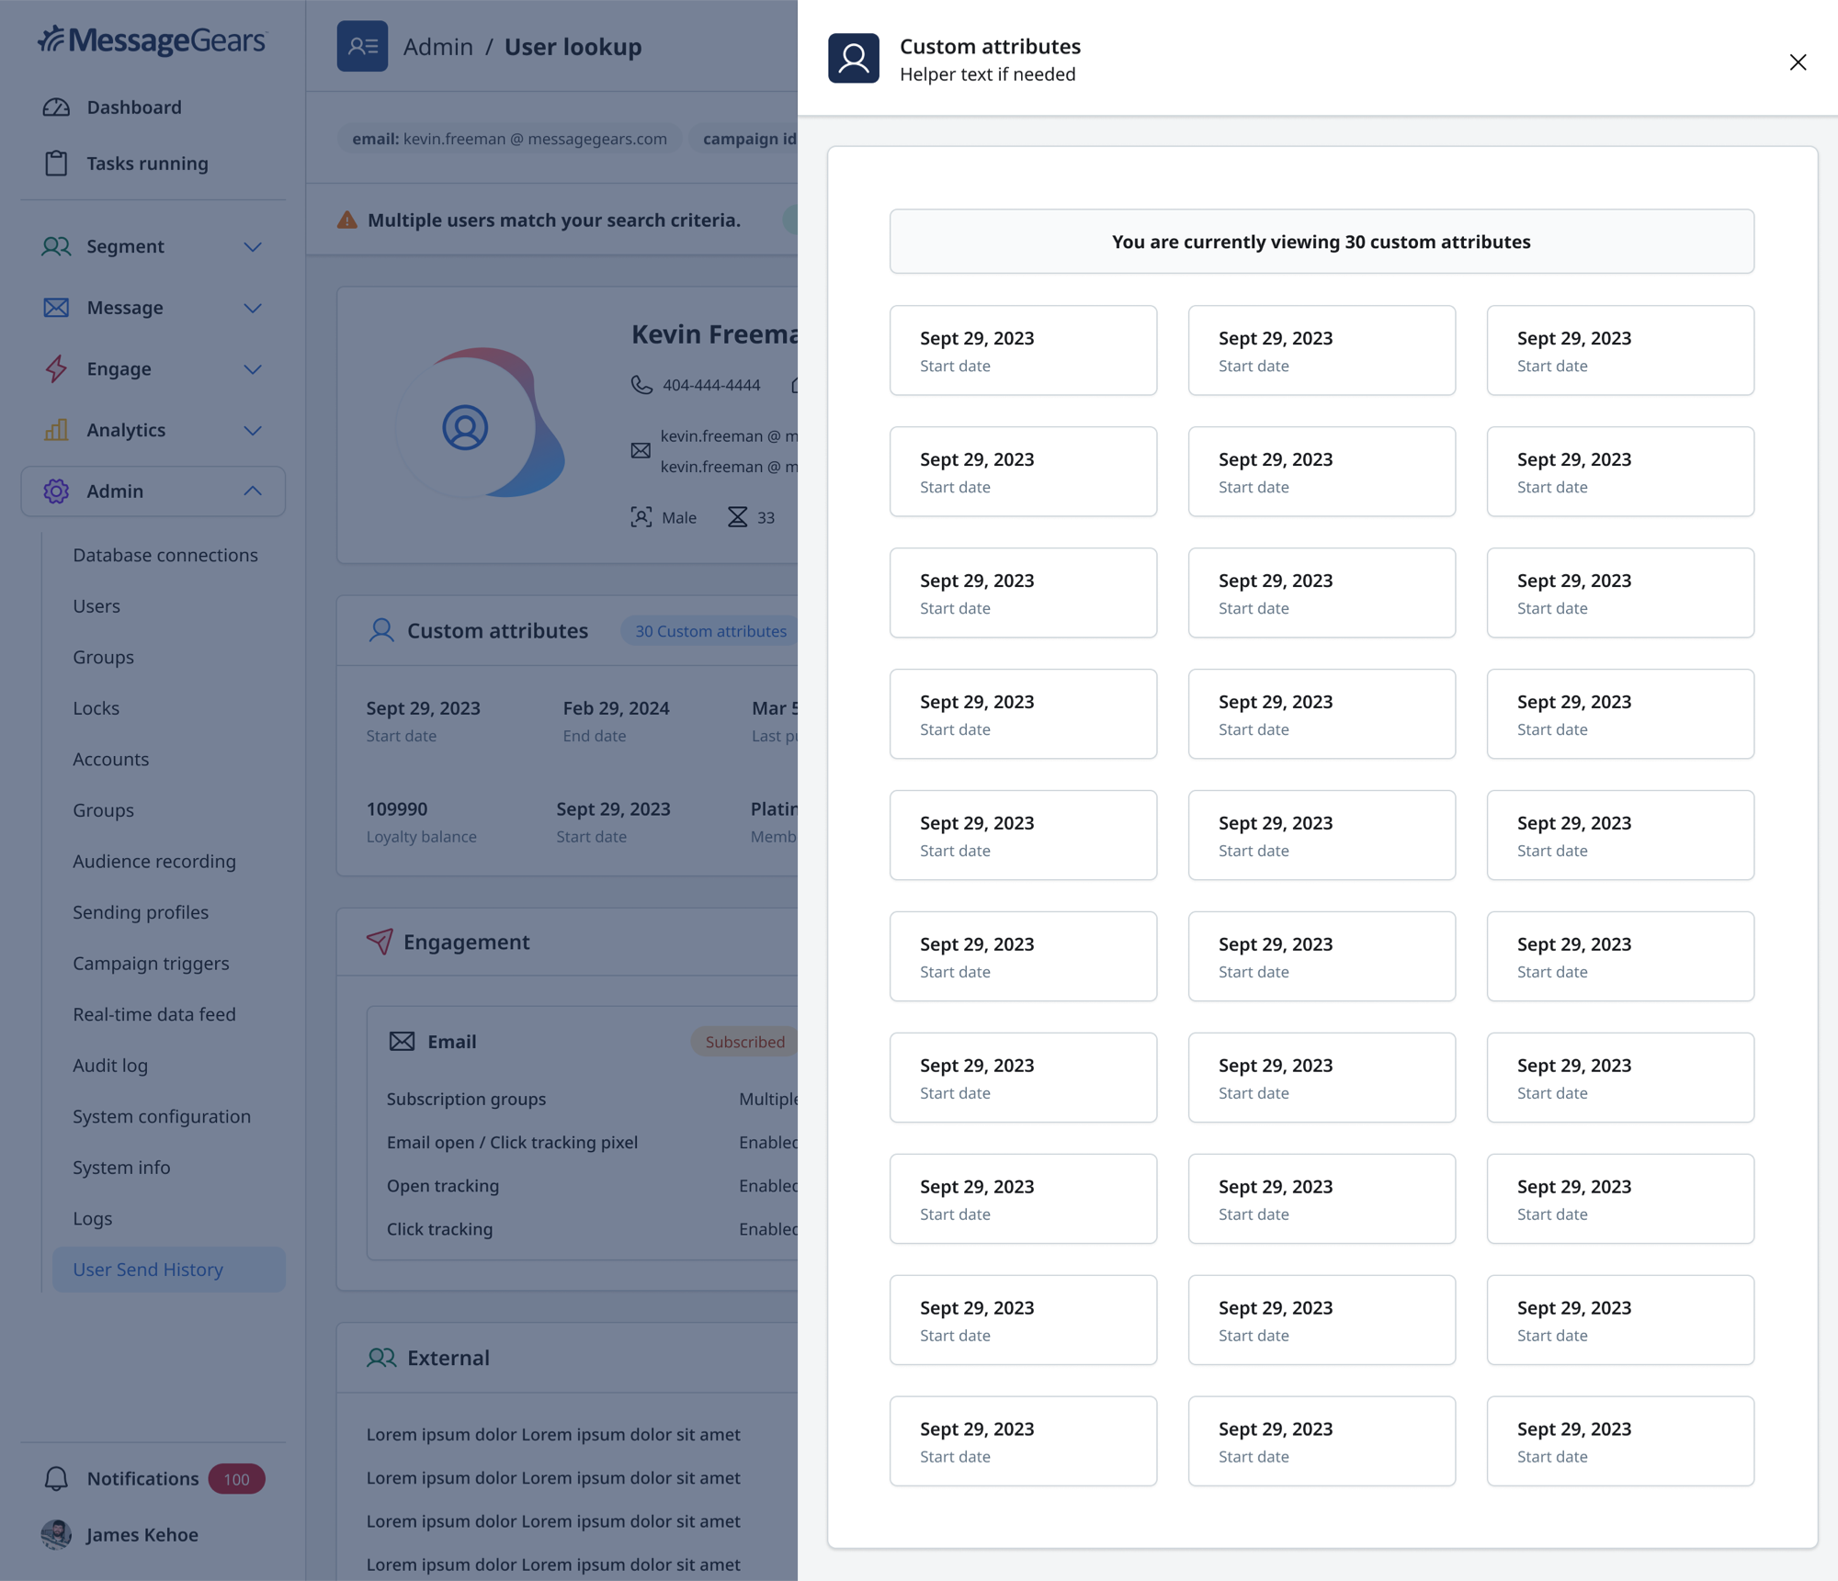1838x1581 pixels.
Task: Click the Subscribed status badge
Action: (x=744, y=1041)
